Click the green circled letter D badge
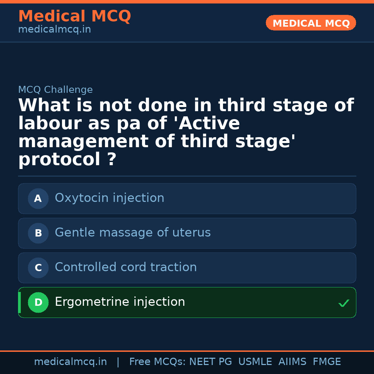The width and height of the screenshot is (374, 374). pyautogui.click(x=38, y=302)
